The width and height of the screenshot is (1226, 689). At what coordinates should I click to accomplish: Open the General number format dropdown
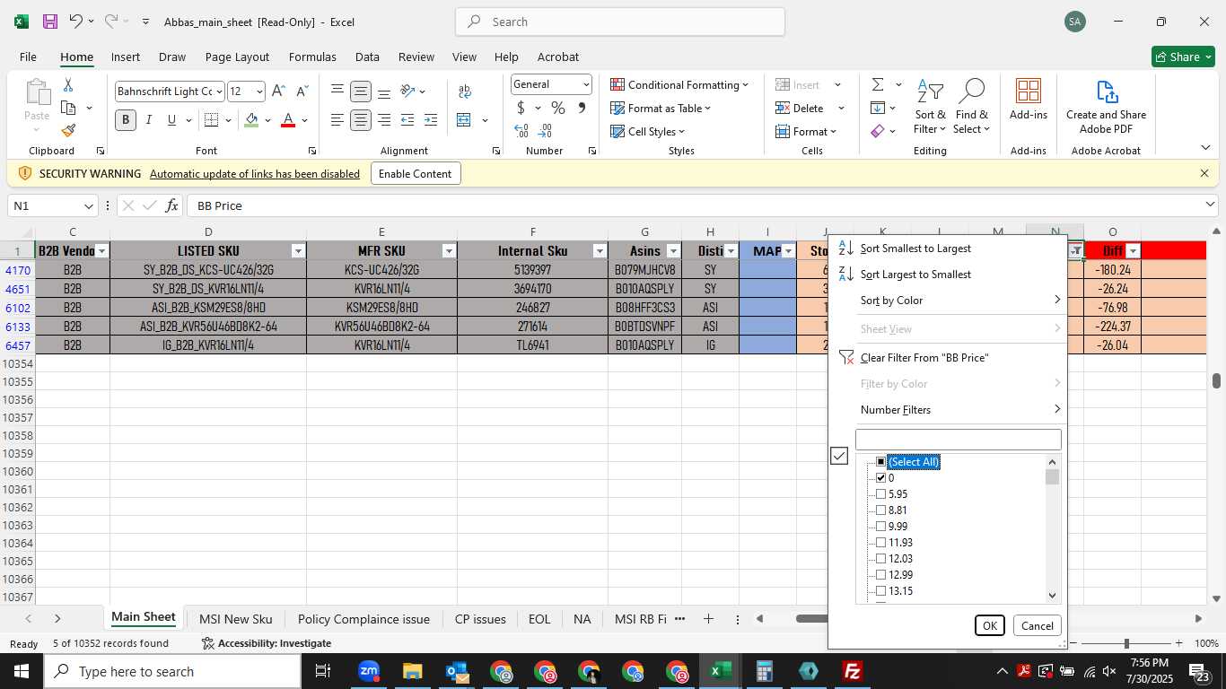[x=586, y=84]
